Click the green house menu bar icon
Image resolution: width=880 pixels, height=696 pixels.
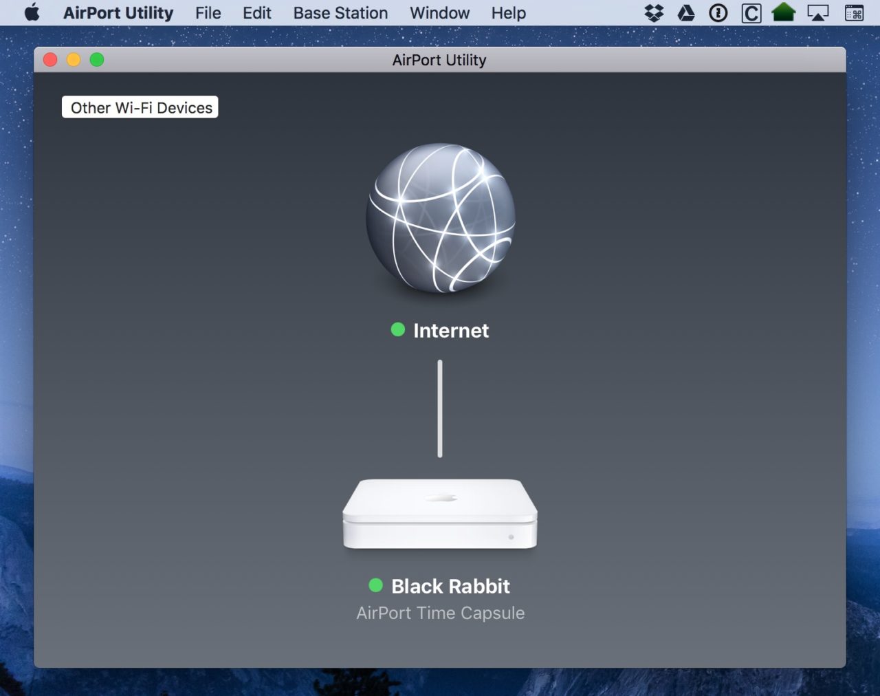(x=784, y=12)
